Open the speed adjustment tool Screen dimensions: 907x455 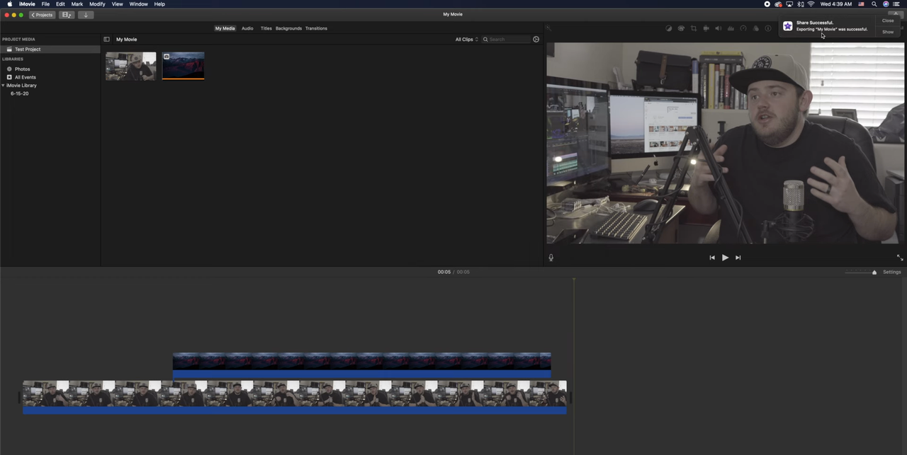coord(743,28)
